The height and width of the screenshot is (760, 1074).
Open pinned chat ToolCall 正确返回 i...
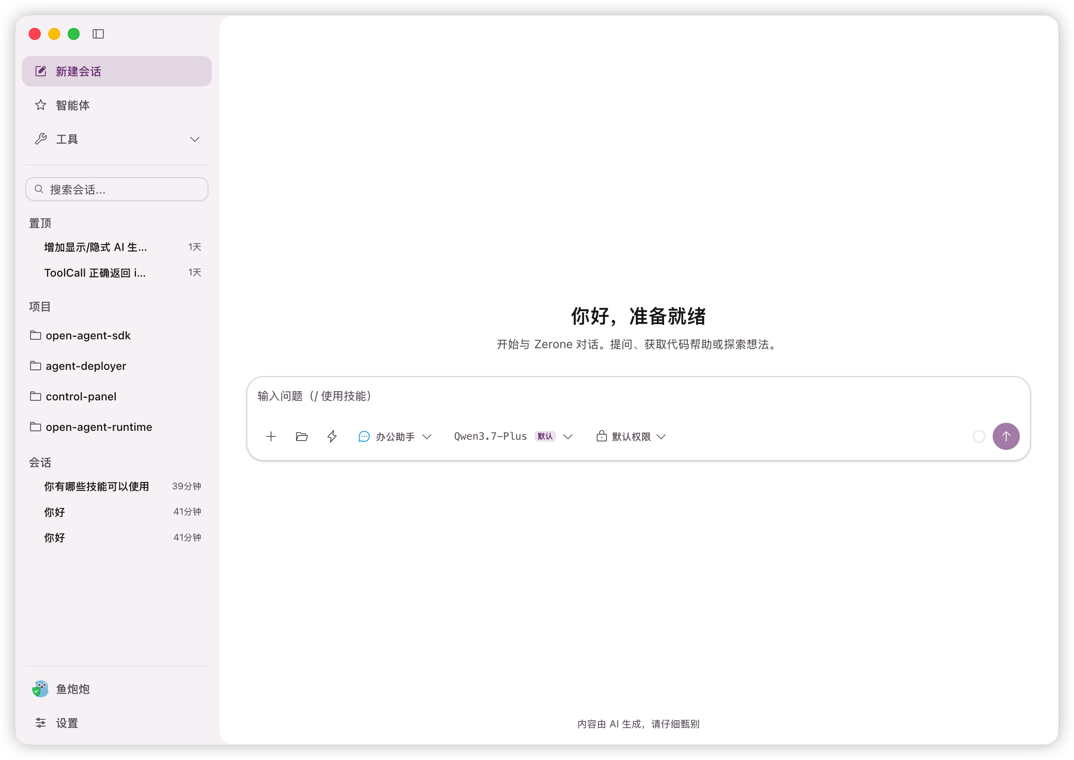tap(117, 272)
